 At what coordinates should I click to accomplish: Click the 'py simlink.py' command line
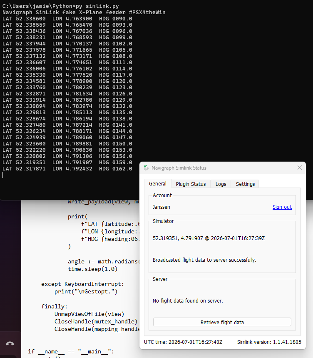(x=61, y=6)
